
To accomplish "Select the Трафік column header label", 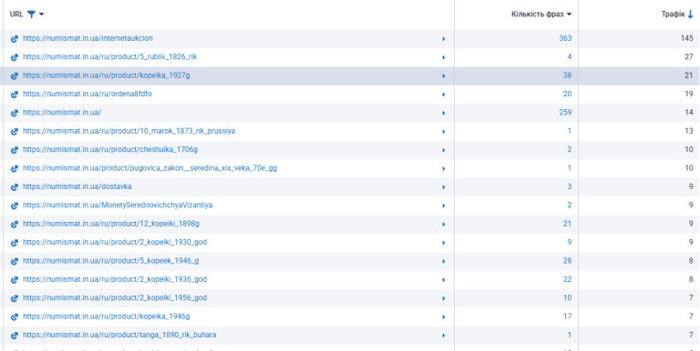I will point(674,15).
